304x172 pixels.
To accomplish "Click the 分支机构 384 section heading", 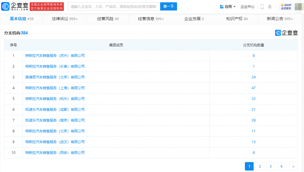I will coord(16,33).
